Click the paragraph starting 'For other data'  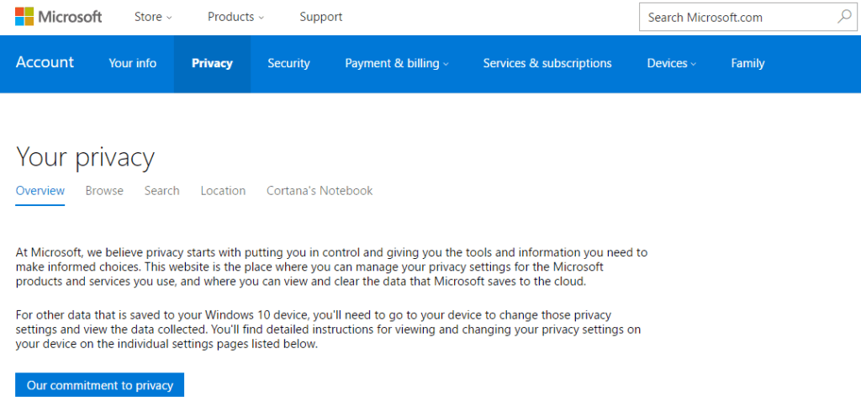click(329, 330)
